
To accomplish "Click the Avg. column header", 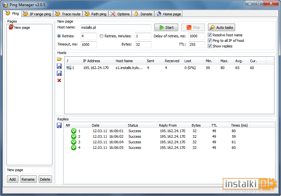I will pos(240,61).
